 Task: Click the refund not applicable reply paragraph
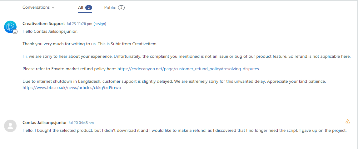186,56
